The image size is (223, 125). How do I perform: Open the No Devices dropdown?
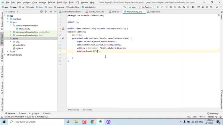click(148, 7)
